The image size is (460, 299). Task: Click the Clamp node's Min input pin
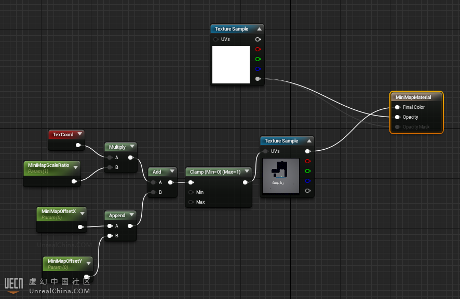tap(191, 192)
